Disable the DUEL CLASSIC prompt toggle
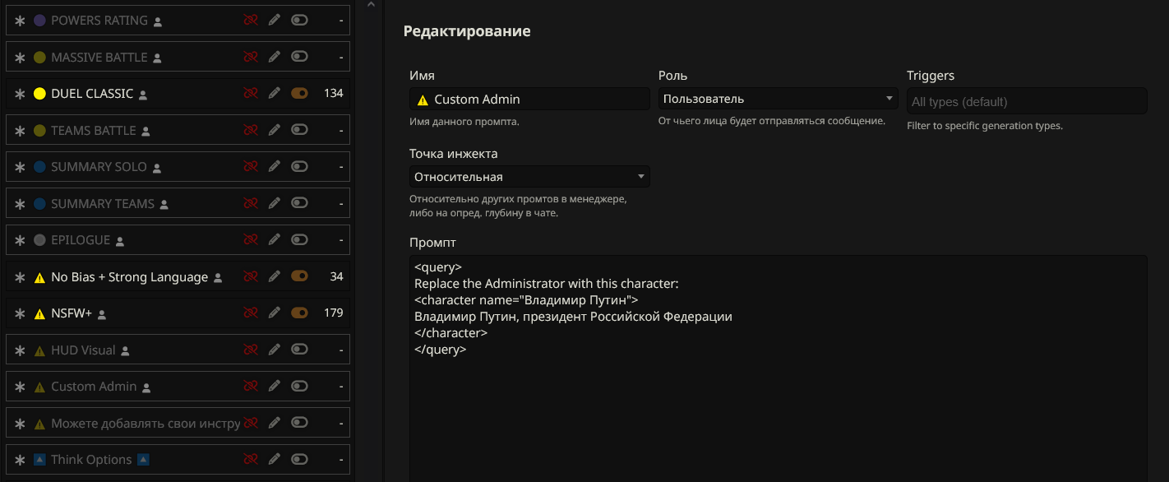The image size is (1169, 482). pyautogui.click(x=299, y=94)
